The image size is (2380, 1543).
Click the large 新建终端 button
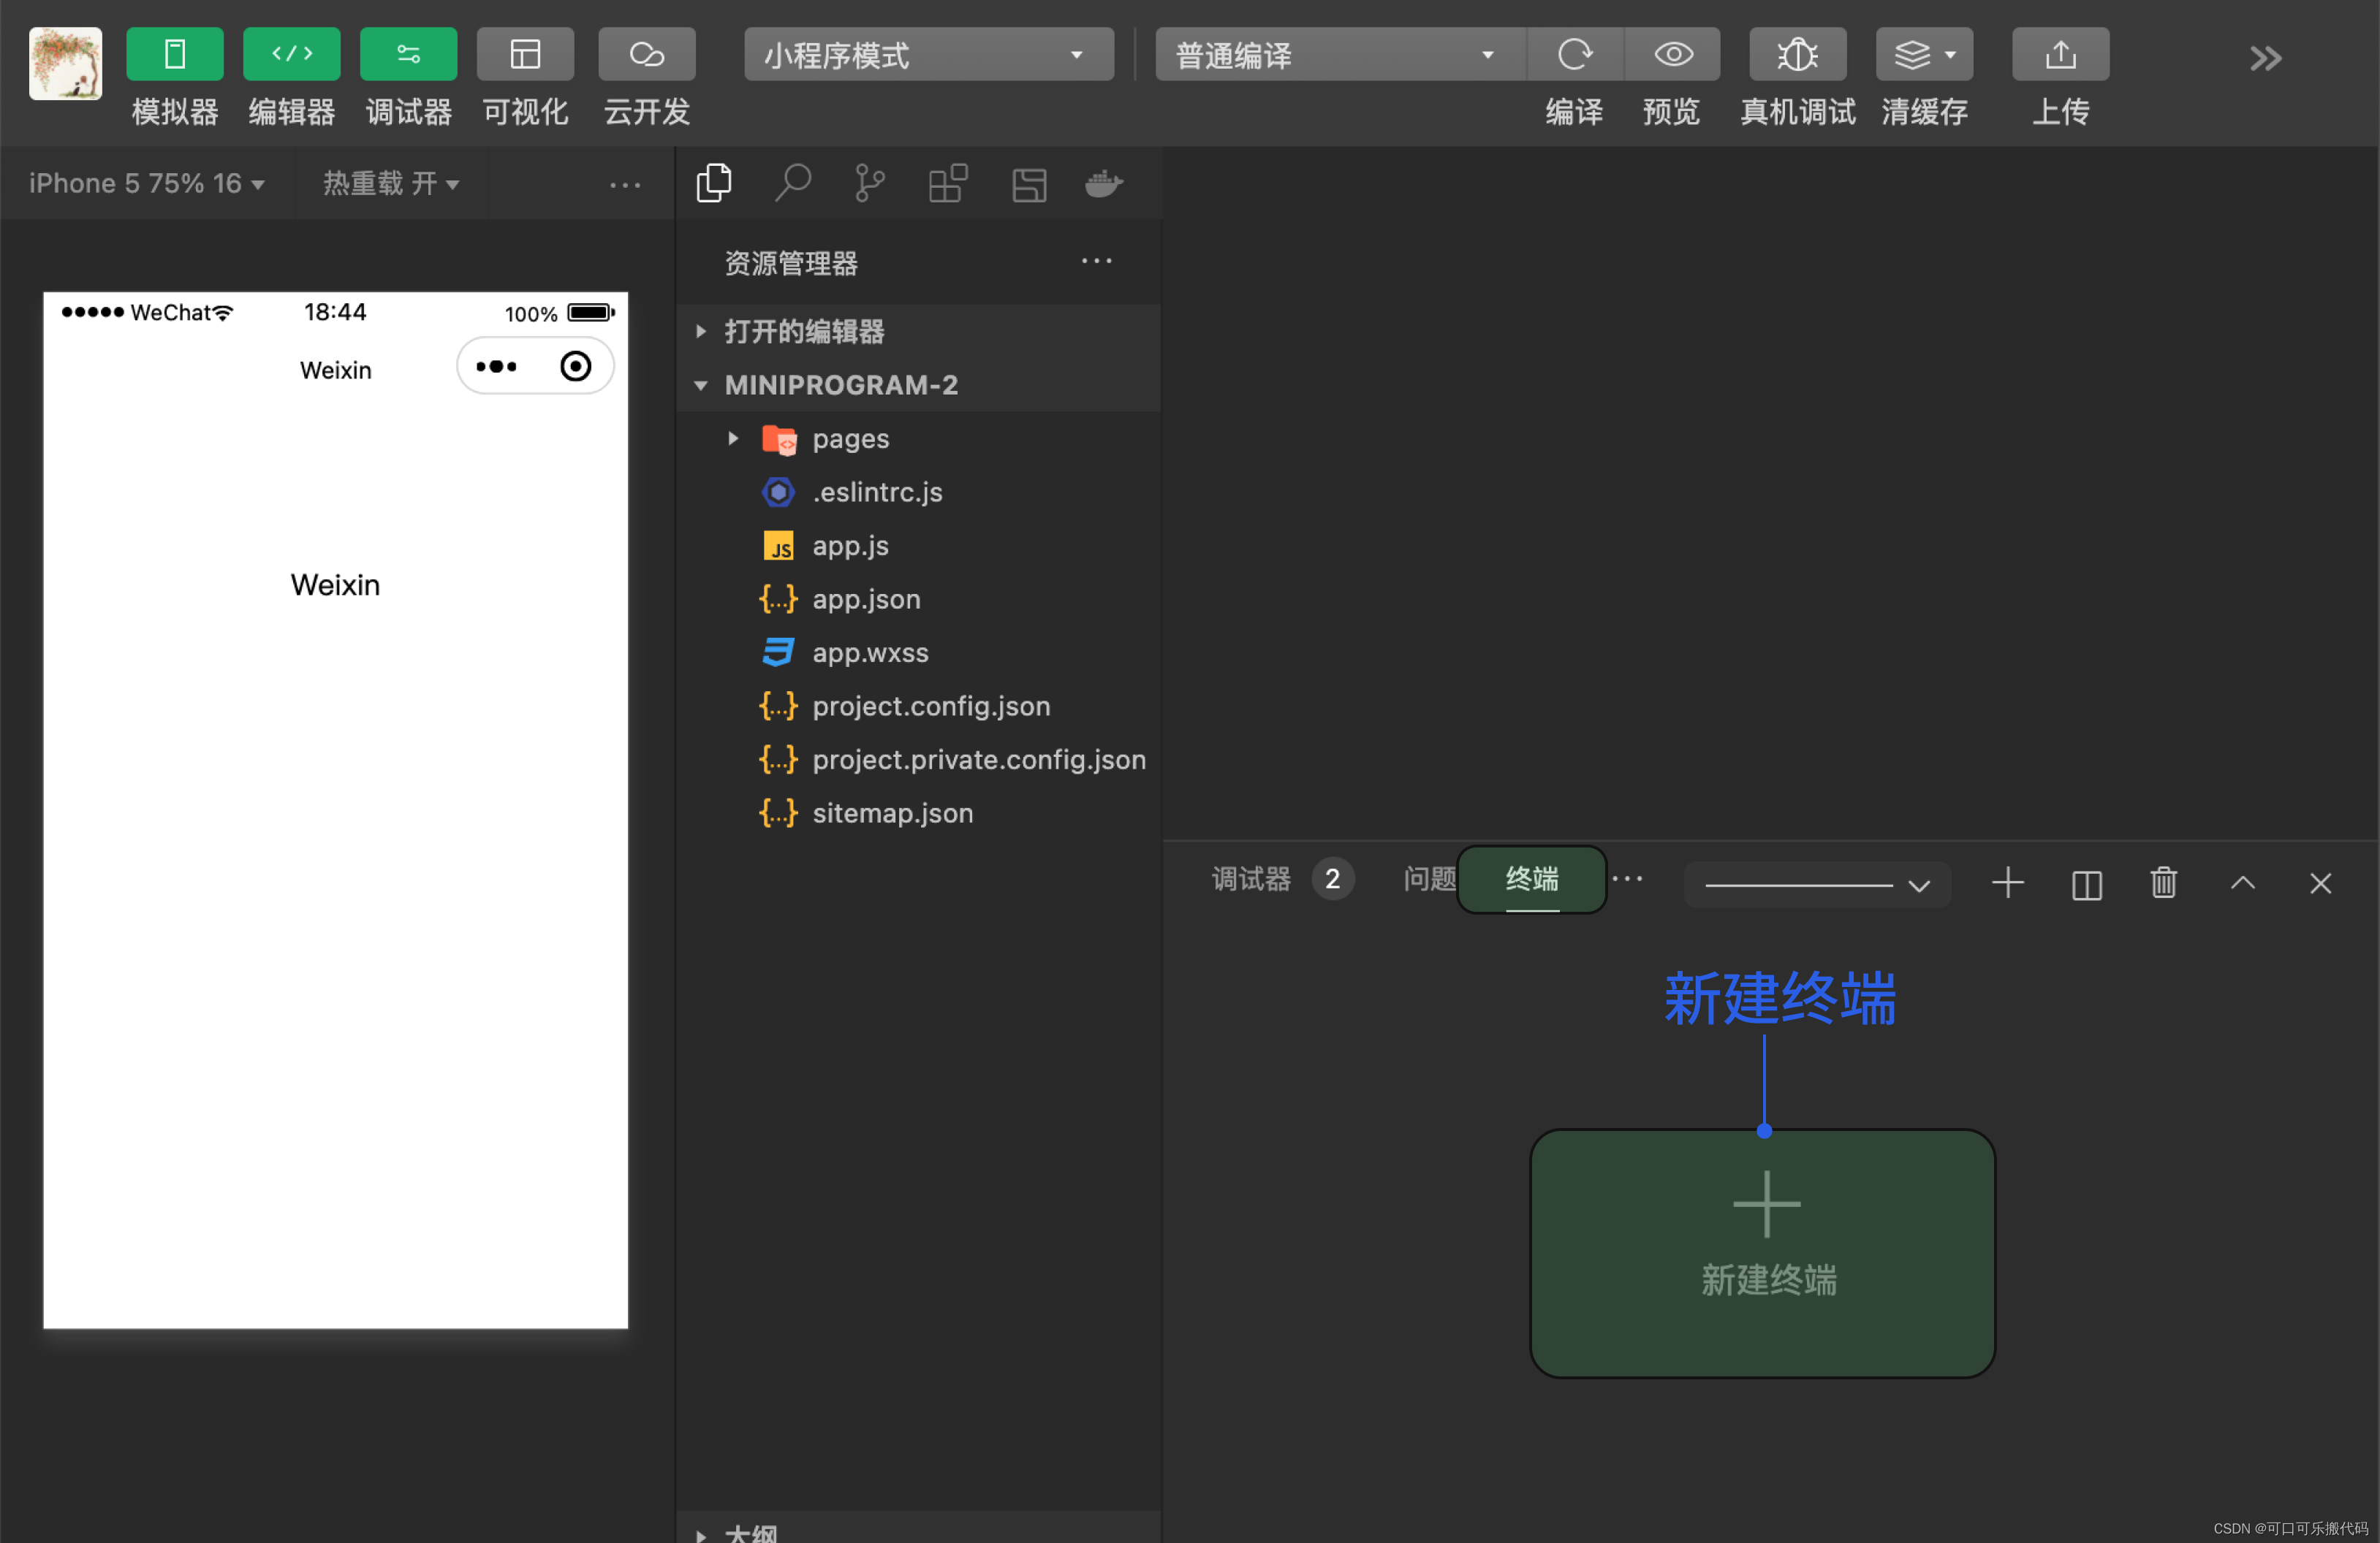click(1762, 1253)
